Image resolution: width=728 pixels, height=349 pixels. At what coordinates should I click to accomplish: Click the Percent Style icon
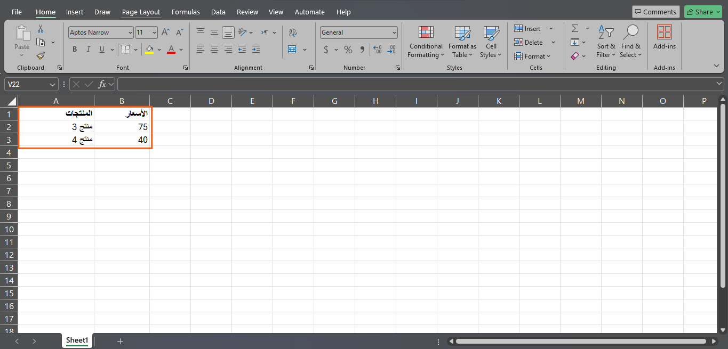(348, 50)
